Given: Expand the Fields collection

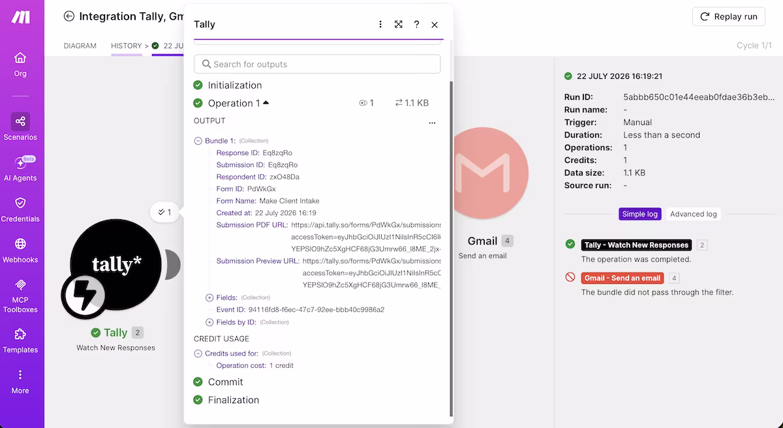Looking at the screenshot, I should click(x=209, y=298).
